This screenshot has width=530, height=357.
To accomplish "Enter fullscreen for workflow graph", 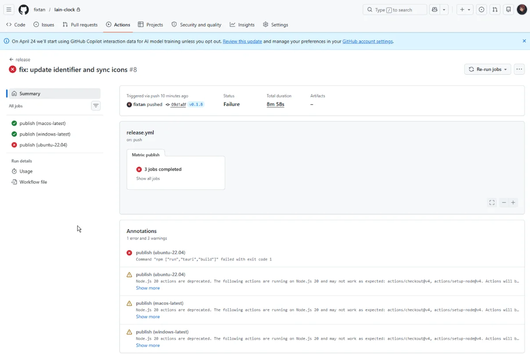I will tap(492, 202).
